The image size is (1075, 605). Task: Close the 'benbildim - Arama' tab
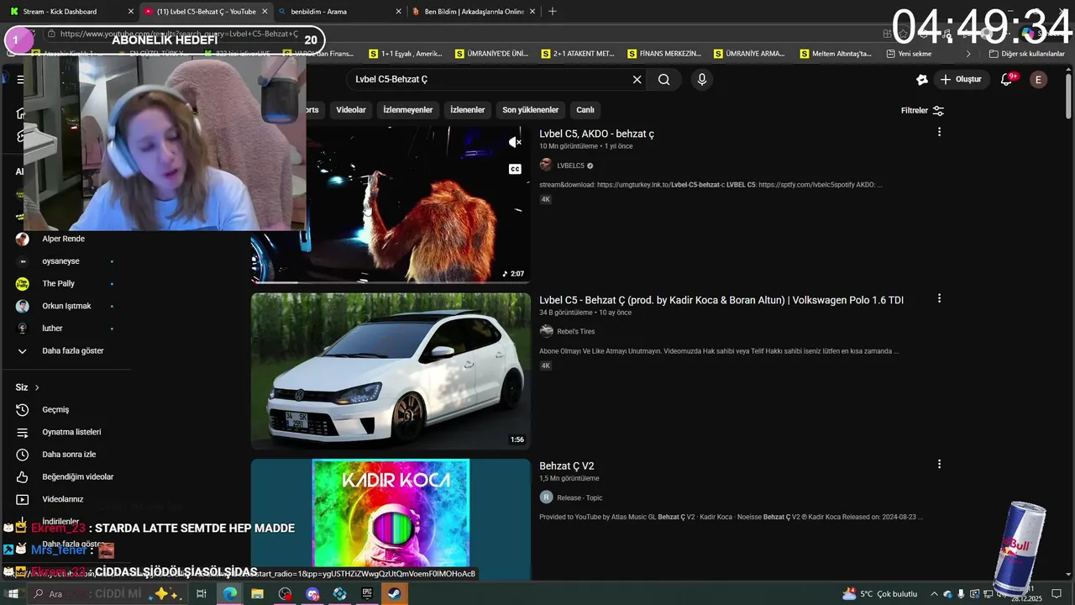coord(399,12)
